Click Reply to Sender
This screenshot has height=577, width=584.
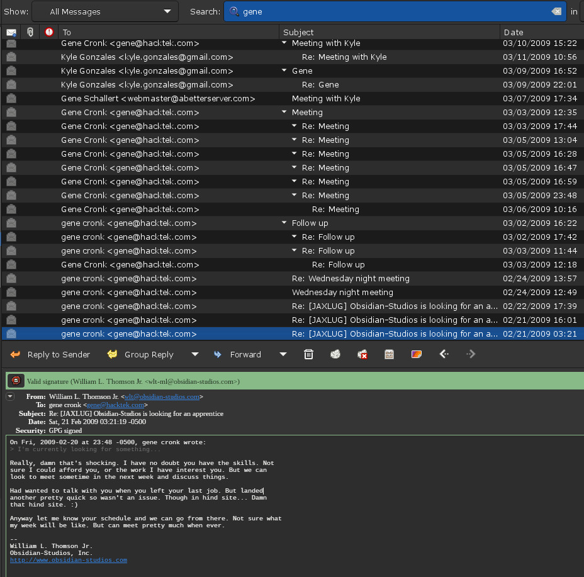(x=50, y=354)
